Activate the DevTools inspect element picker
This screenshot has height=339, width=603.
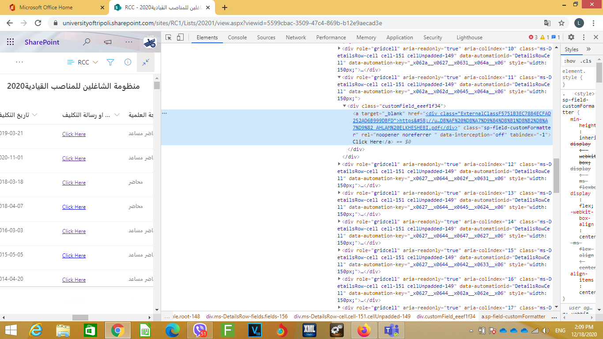coord(169,38)
